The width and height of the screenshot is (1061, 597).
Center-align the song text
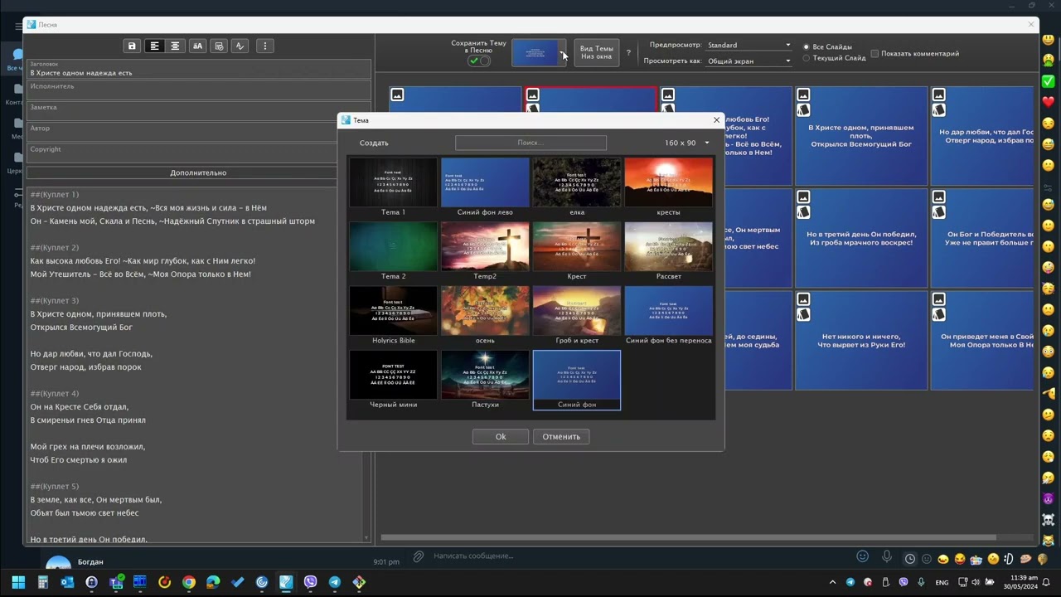175,46
